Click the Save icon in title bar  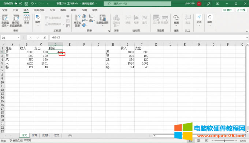pyautogui.click(x=26, y=4)
